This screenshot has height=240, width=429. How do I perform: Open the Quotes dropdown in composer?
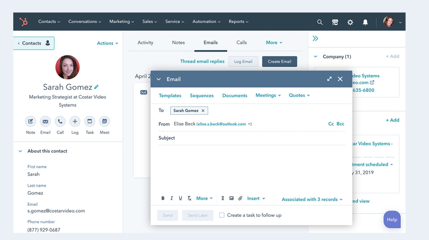(299, 95)
